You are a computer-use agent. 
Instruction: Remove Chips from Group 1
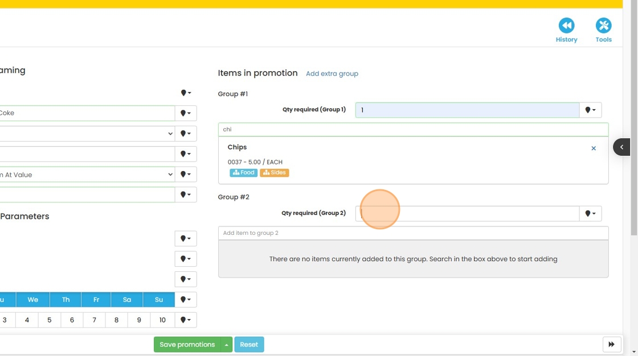[594, 148]
